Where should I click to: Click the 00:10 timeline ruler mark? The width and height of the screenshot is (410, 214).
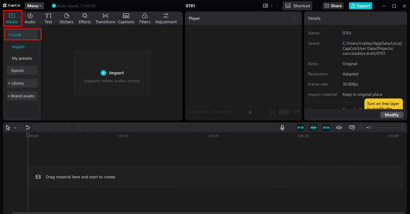[123, 136]
